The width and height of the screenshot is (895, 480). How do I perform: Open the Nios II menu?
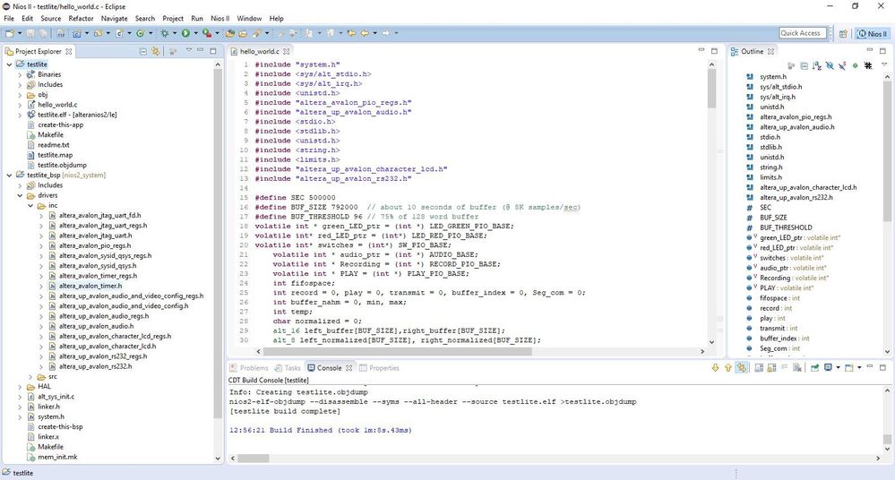click(x=220, y=18)
